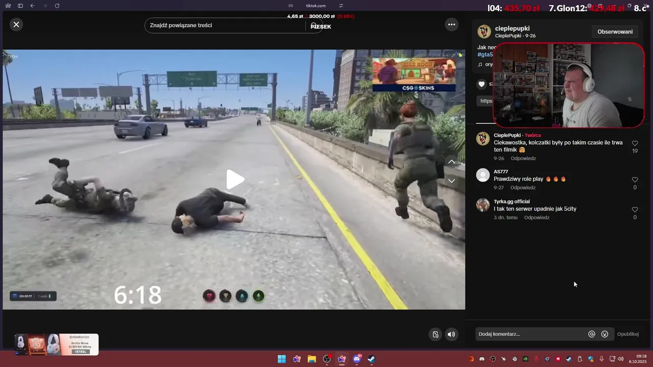Open the Discord tray icon
The width and height of the screenshot is (653, 367).
point(482,359)
